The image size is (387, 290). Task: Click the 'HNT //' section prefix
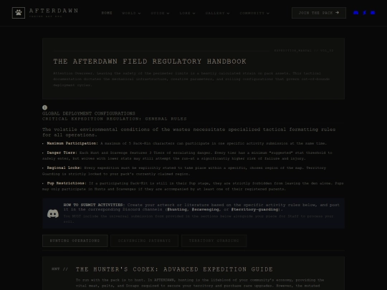tap(59, 269)
